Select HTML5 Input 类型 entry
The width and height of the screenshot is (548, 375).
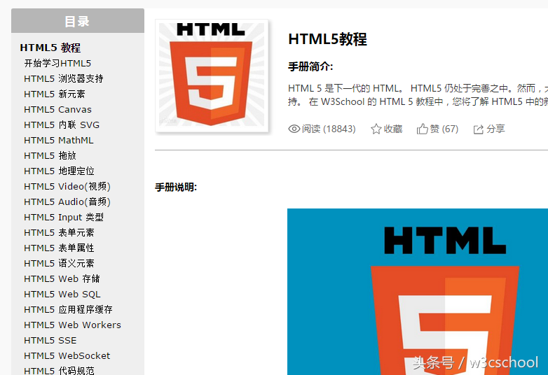coord(64,217)
